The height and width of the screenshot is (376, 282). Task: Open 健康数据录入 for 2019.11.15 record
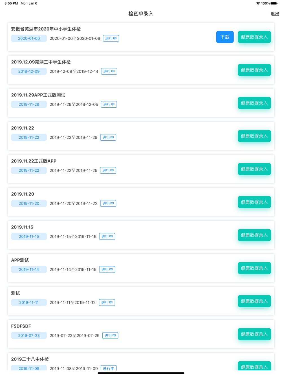(x=254, y=235)
